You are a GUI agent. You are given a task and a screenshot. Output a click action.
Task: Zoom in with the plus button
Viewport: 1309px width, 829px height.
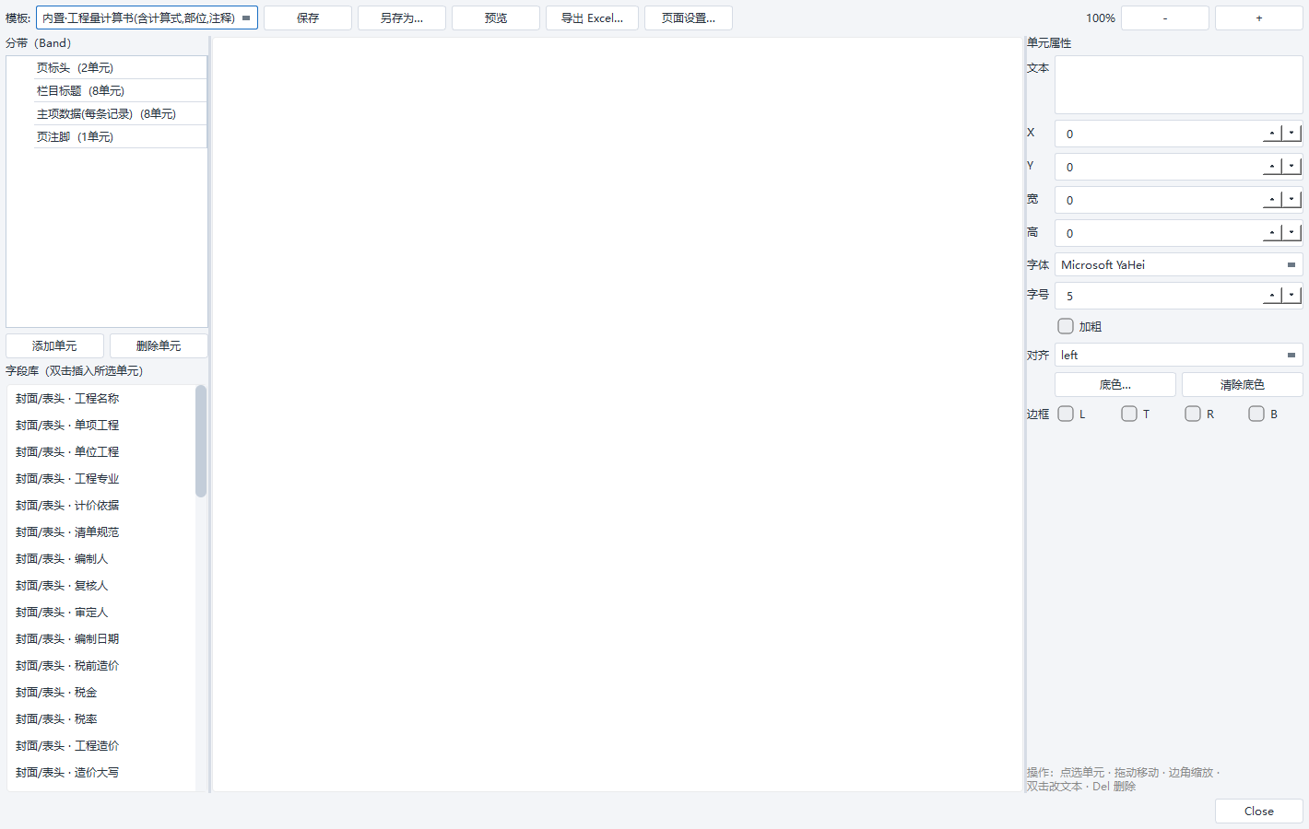click(x=1259, y=18)
